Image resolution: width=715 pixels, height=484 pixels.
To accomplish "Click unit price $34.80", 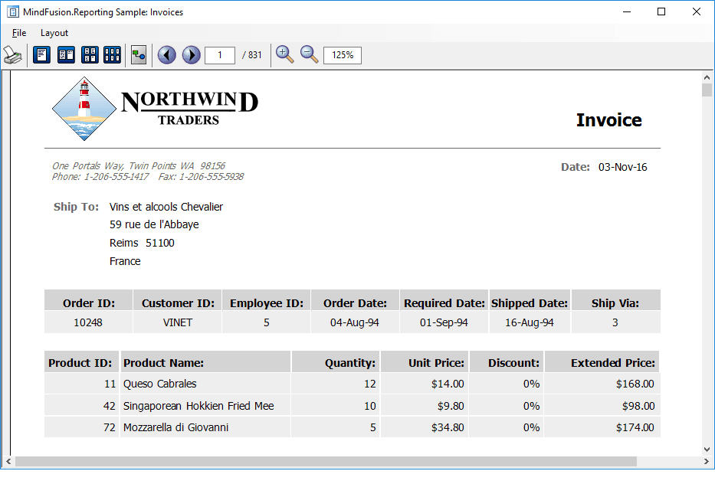I will [448, 427].
